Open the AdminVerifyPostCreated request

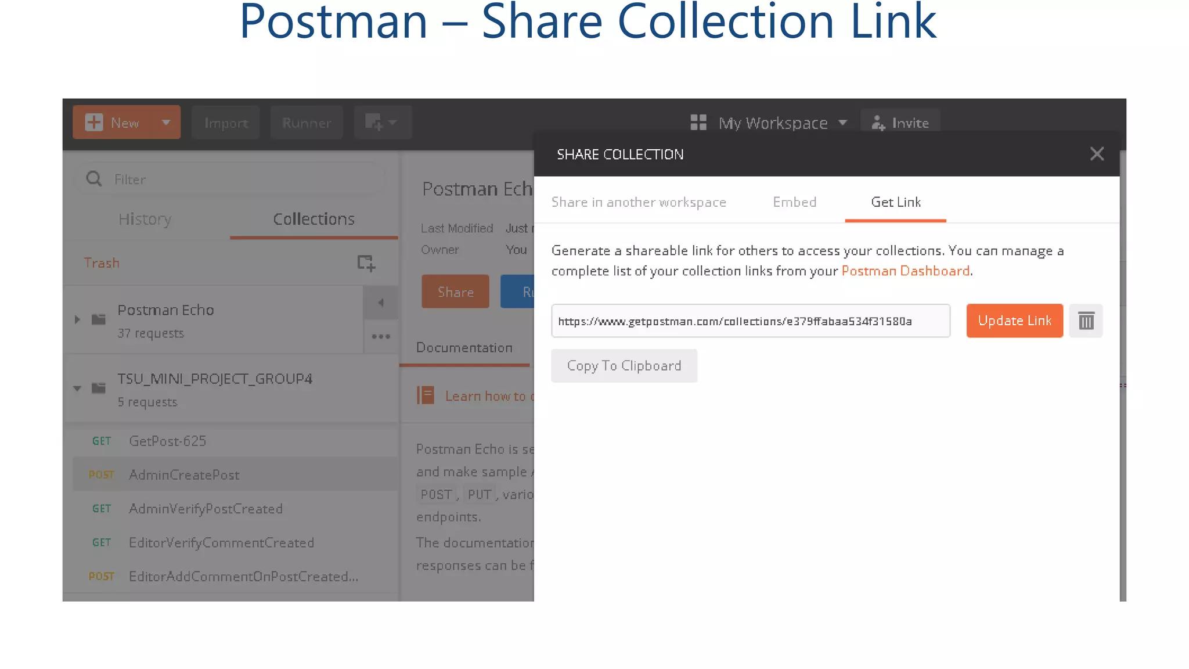coord(235,509)
